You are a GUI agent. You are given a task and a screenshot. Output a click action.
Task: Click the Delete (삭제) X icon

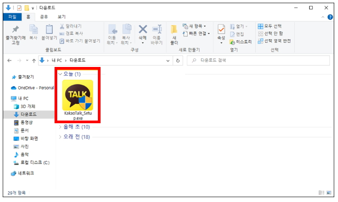tap(142, 29)
